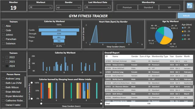
Task: Sort table by Sum of Age header
Action: click(145, 56)
